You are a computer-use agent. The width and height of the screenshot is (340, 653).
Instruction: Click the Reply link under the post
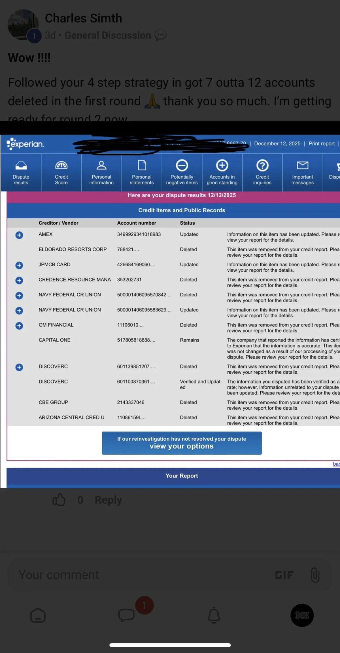pyautogui.click(x=108, y=500)
